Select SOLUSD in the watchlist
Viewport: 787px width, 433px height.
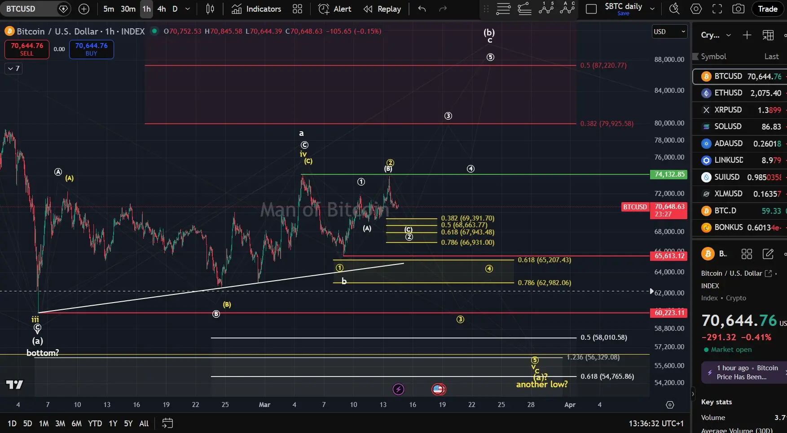tap(740, 127)
